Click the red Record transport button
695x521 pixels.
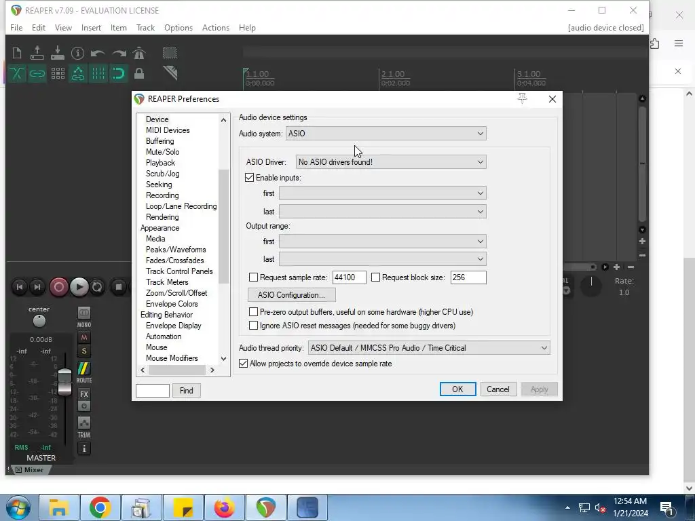pyautogui.click(x=58, y=287)
